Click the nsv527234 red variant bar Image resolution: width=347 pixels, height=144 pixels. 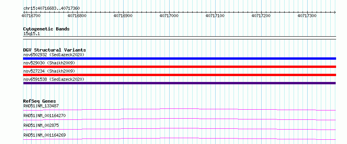tap(179, 75)
